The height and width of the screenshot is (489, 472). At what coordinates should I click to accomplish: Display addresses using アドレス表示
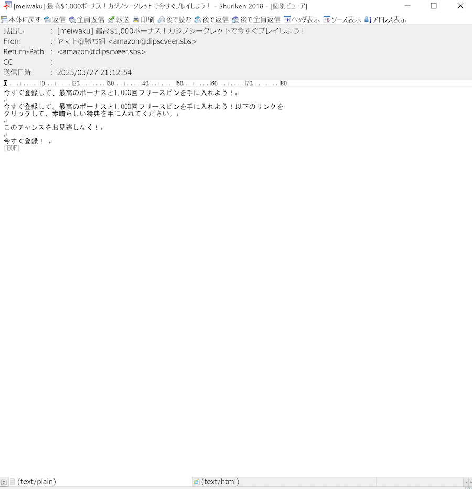[386, 19]
